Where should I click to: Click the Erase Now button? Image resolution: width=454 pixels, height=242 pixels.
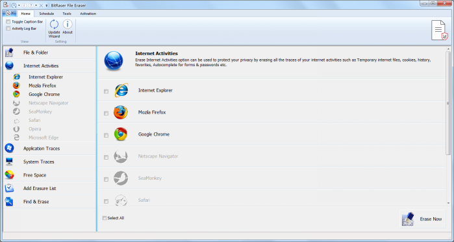pos(422,219)
